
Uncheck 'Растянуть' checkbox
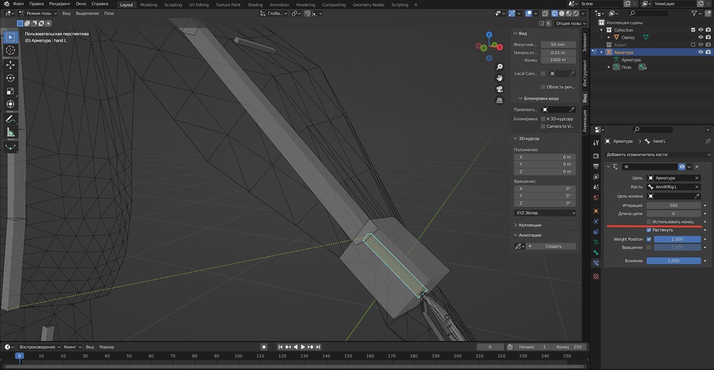point(649,230)
